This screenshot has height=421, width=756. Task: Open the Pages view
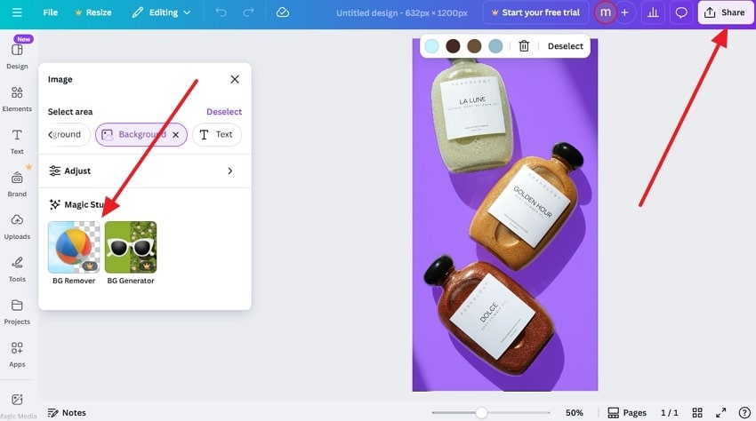627,412
